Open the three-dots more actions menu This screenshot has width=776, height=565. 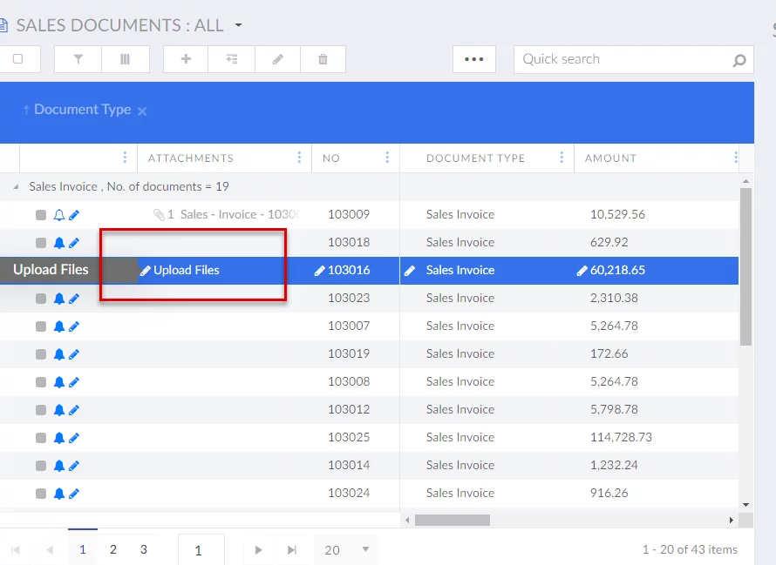pos(473,59)
